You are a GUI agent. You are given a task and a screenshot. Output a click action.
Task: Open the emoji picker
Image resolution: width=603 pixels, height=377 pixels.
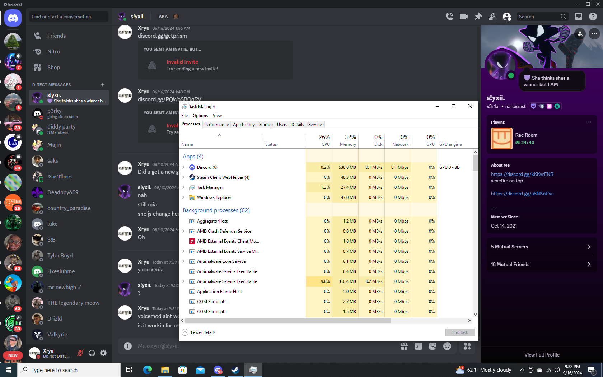[x=447, y=346]
